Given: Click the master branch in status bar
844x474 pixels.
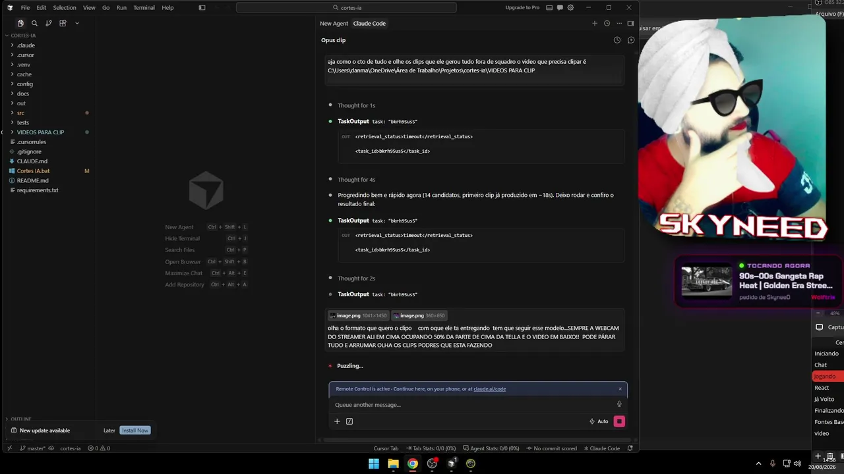Looking at the screenshot, I should tap(33, 448).
